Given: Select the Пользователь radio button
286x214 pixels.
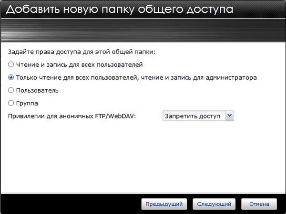Looking at the screenshot, I should tap(11, 90).
